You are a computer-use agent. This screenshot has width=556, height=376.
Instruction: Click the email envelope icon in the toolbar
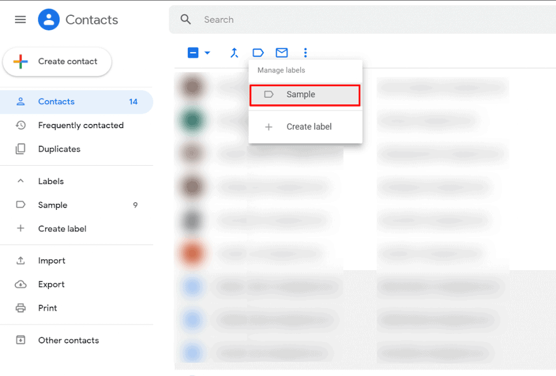click(x=282, y=53)
